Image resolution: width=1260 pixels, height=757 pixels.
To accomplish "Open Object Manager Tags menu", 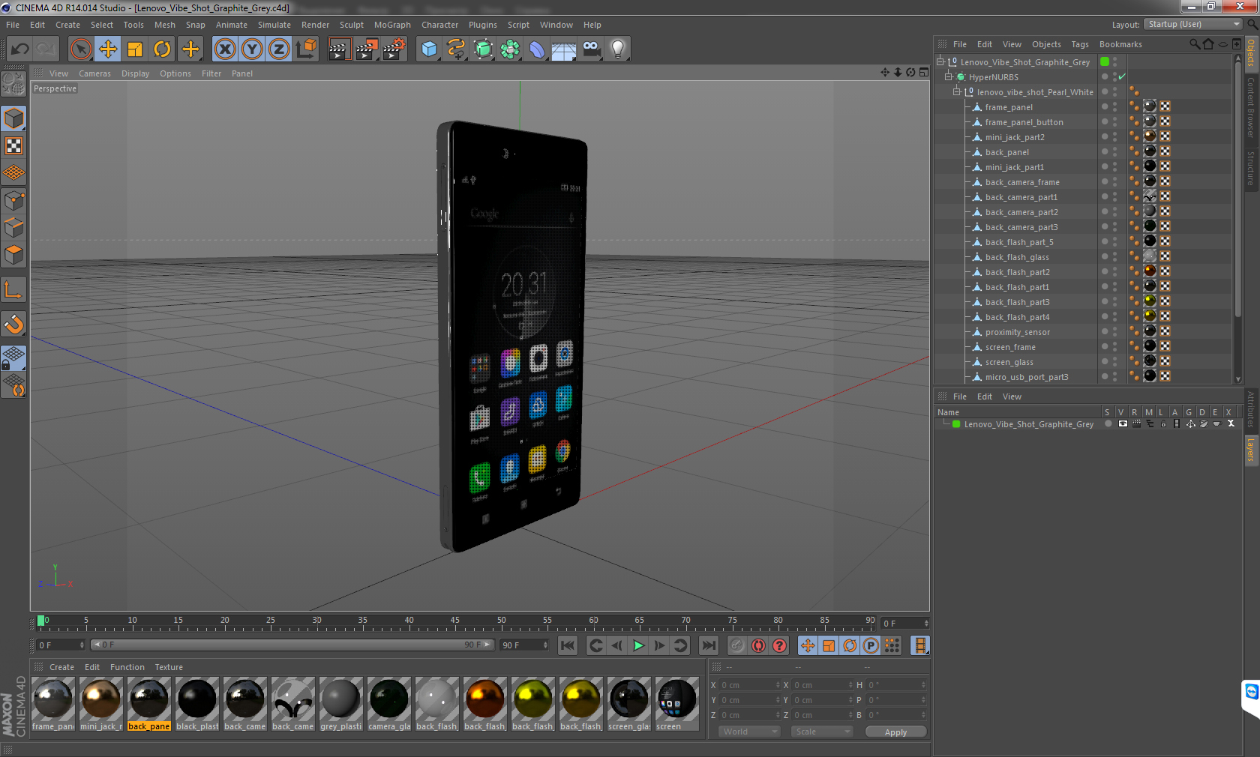I will (1080, 44).
